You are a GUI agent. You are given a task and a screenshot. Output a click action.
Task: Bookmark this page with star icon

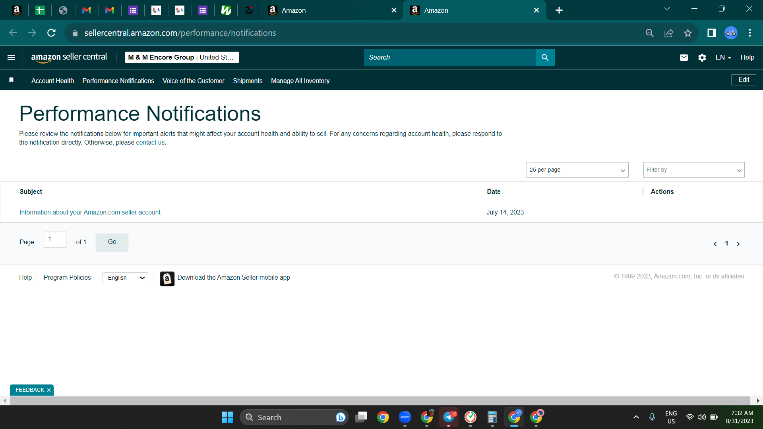pos(688,33)
